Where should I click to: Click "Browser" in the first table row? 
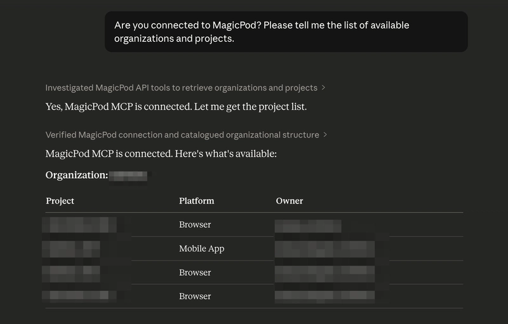tap(195, 224)
